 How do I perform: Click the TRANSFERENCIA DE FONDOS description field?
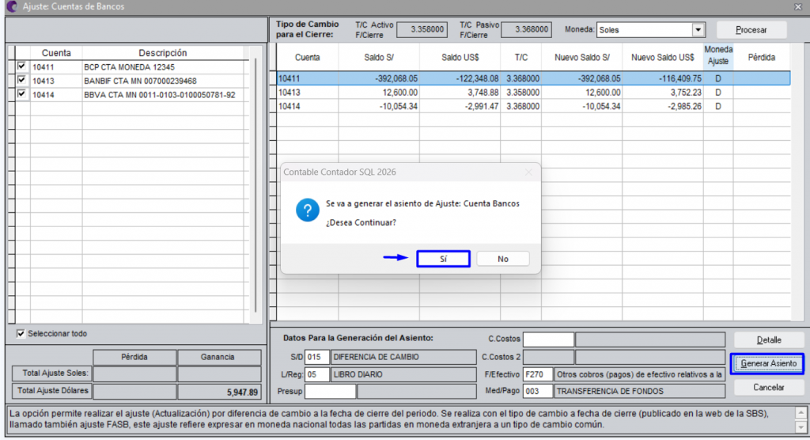[639, 392]
